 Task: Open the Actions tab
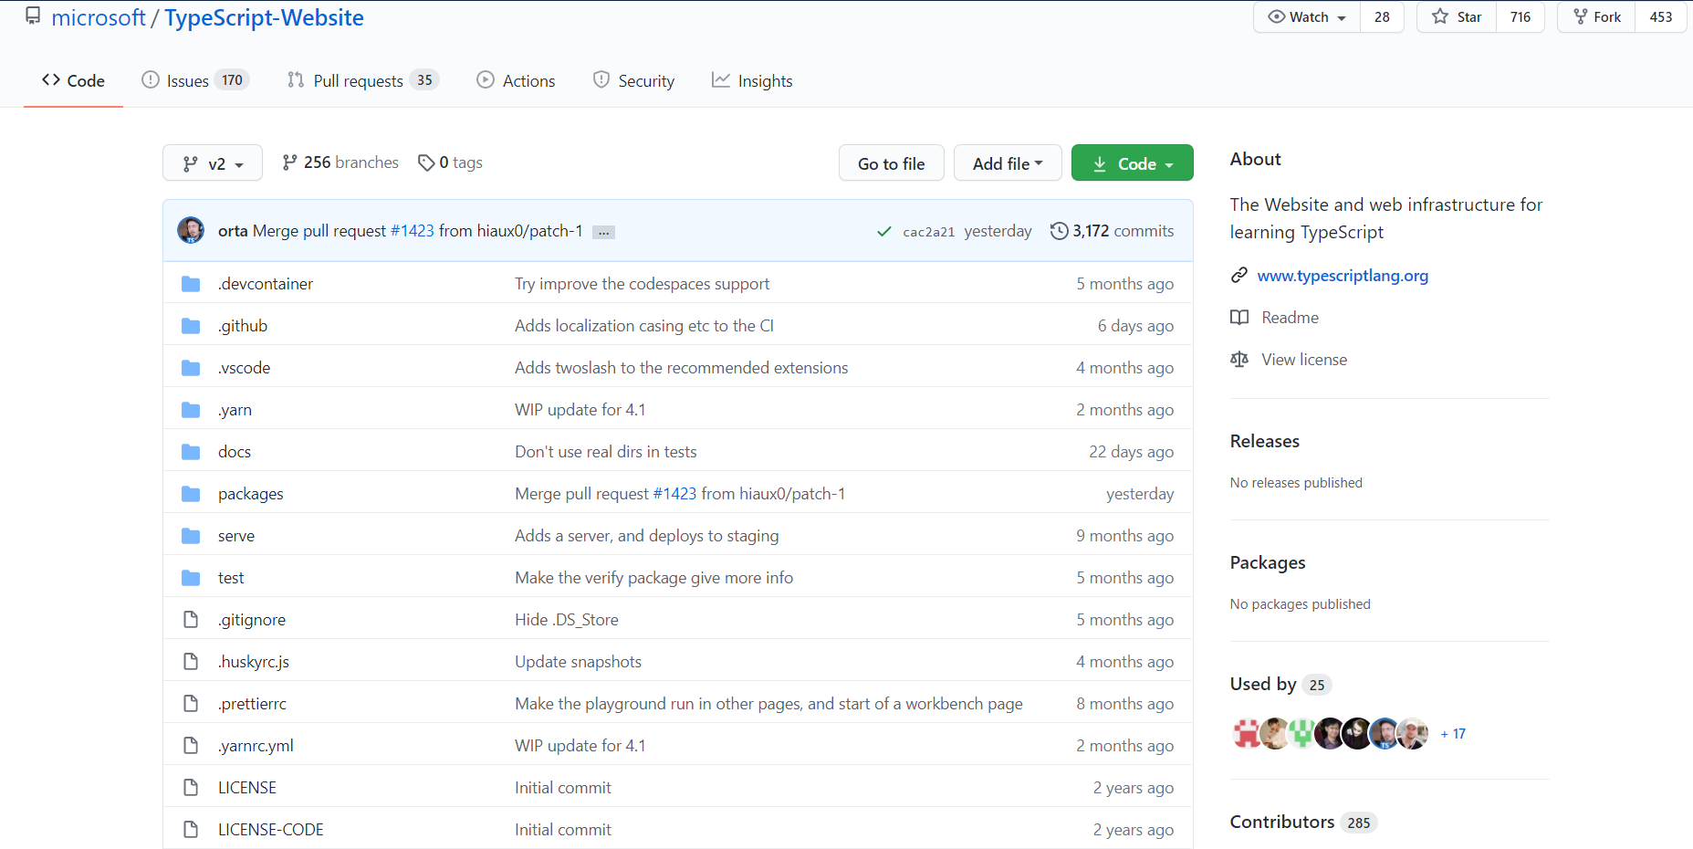tap(516, 80)
